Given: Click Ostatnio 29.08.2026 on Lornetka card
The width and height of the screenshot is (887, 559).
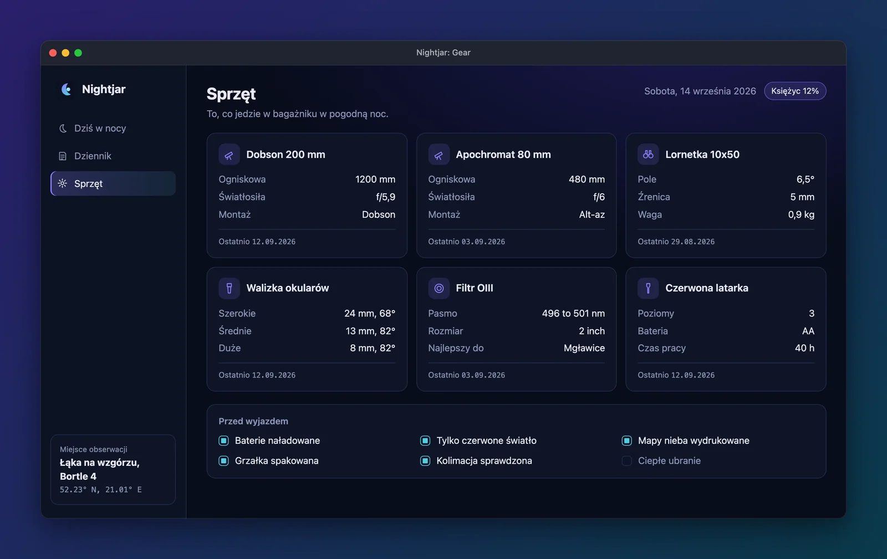Looking at the screenshot, I should click(676, 242).
